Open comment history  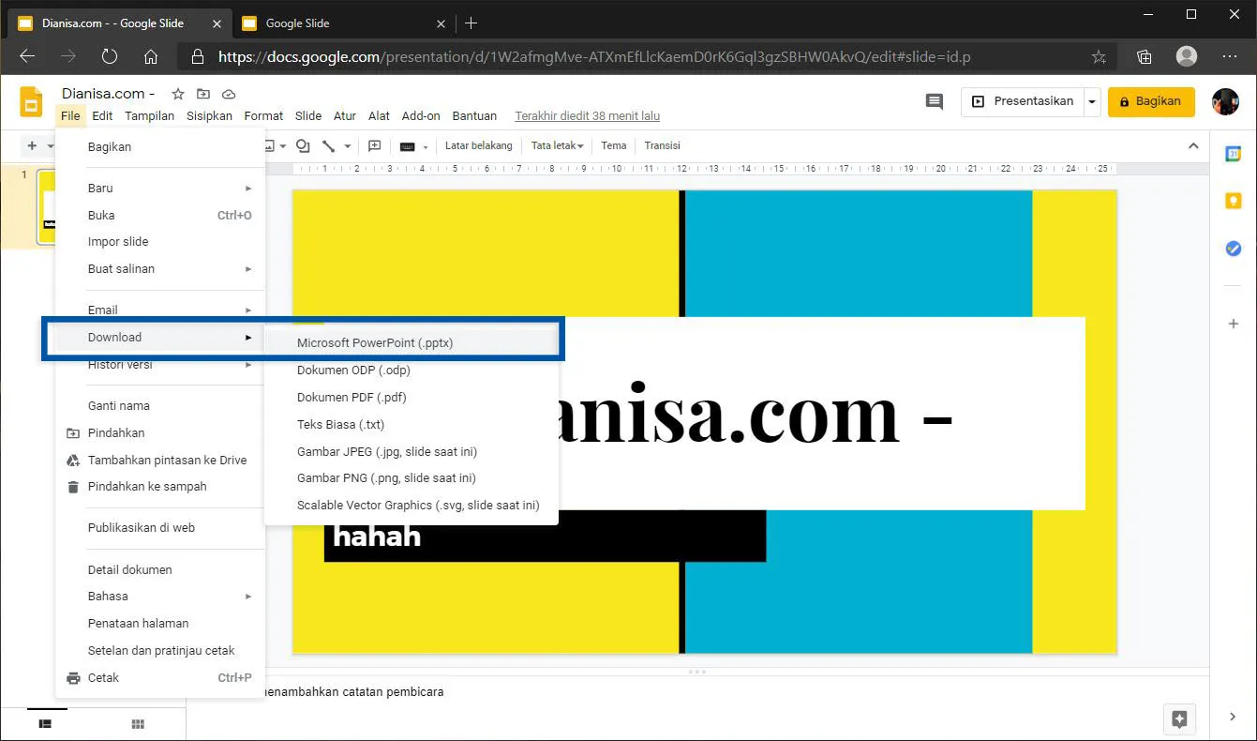(x=934, y=101)
